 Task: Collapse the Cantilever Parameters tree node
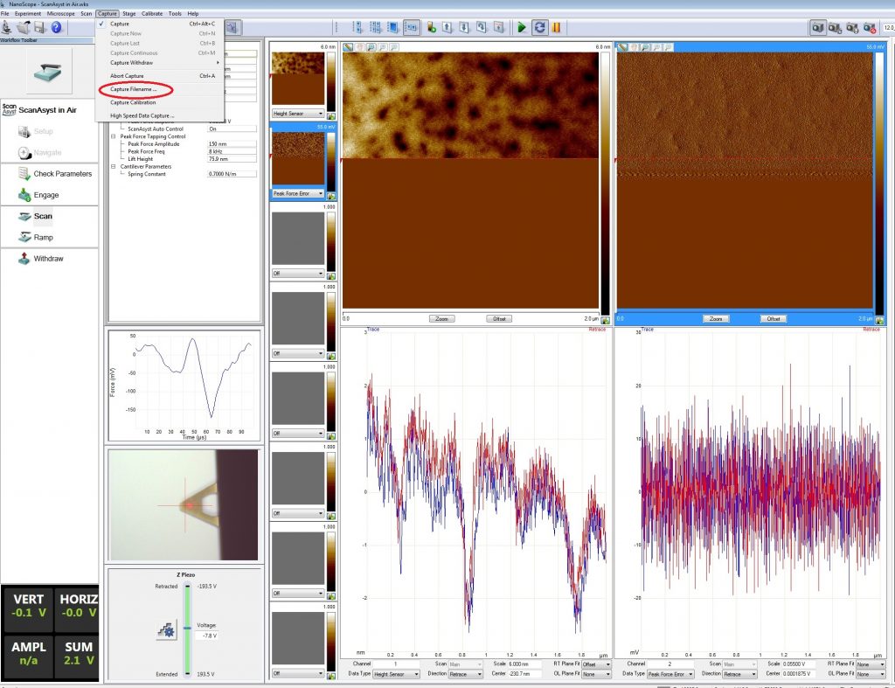113,166
